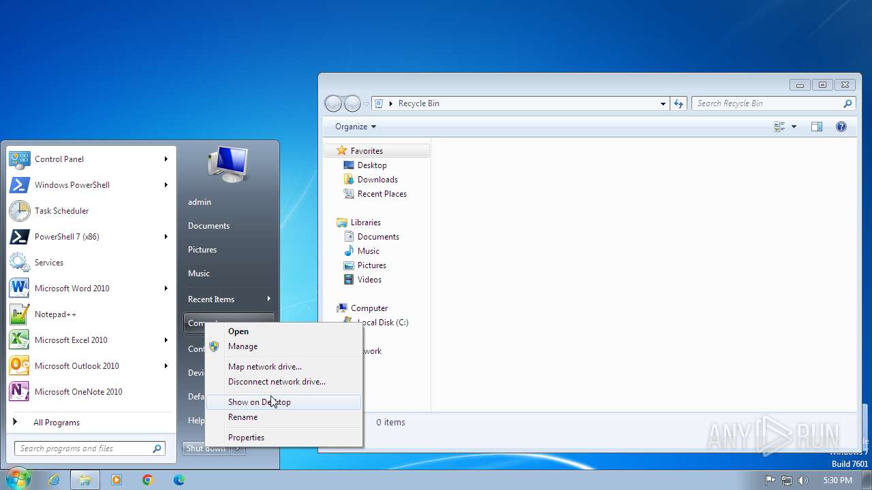Click the network tray icon

click(787, 480)
